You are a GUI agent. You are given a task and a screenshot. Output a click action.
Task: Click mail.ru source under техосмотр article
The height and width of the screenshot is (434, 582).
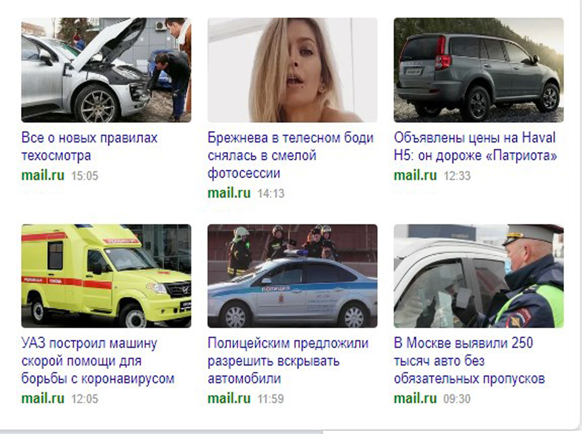click(x=43, y=176)
